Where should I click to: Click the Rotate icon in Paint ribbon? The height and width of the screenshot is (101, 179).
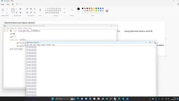(20, 9)
